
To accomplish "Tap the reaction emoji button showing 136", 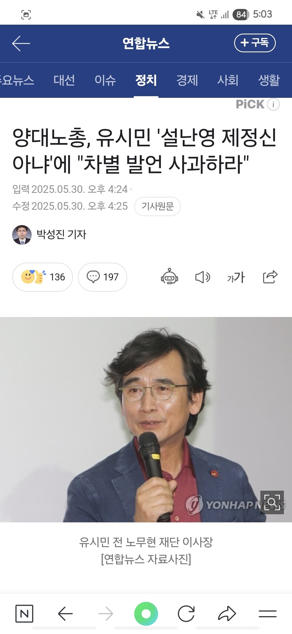I will point(42,277).
